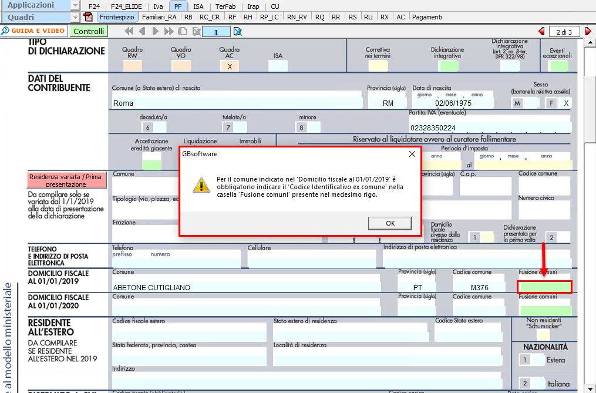The height and width of the screenshot is (393, 596).
Task: Toggle the ISA checkbox
Action: click(278, 66)
